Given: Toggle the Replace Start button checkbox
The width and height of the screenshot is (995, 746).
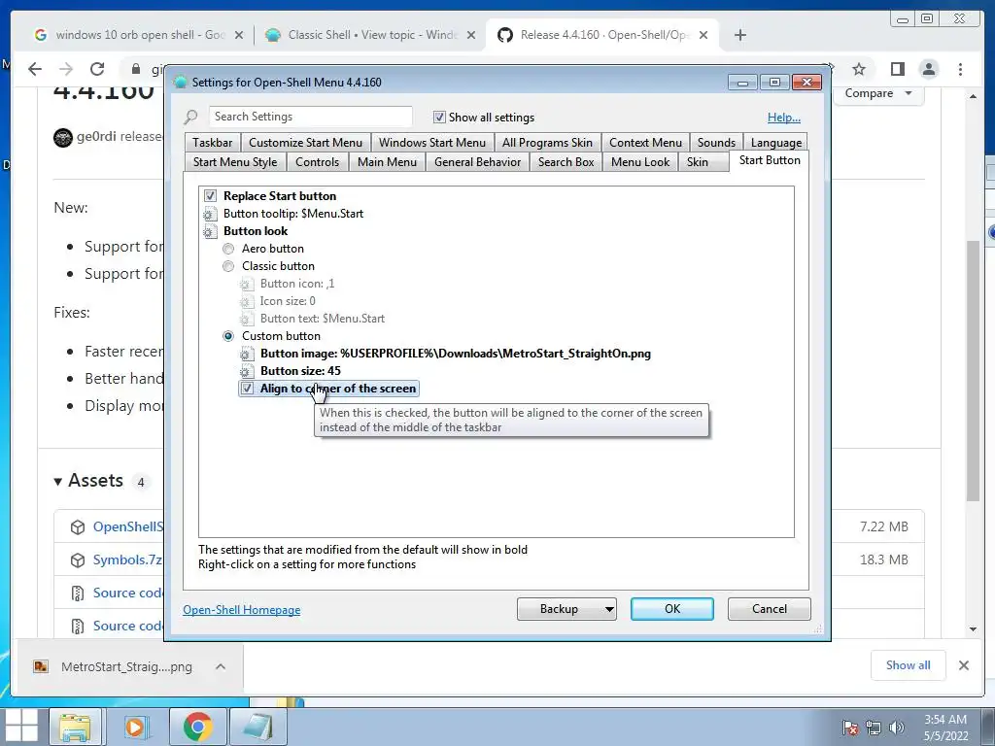Looking at the screenshot, I should 210,196.
